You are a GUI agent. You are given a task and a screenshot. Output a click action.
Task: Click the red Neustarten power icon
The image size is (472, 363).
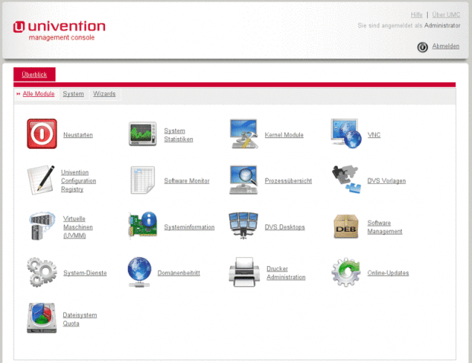pos(42,133)
